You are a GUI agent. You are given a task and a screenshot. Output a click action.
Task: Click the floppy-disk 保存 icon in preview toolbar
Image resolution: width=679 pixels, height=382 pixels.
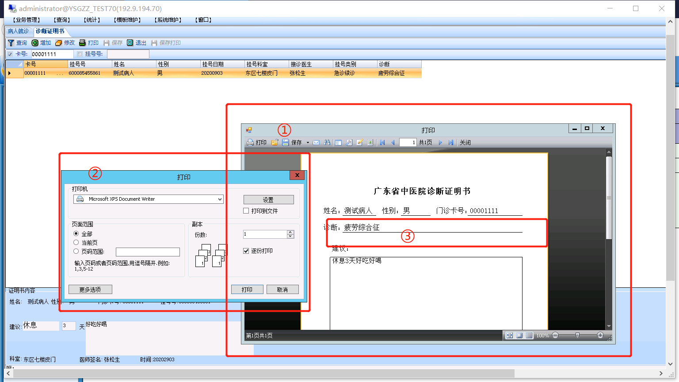285,142
